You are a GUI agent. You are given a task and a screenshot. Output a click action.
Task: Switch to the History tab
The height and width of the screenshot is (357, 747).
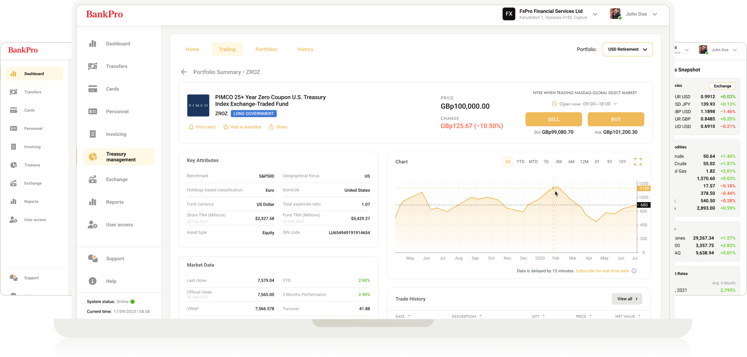[x=305, y=49]
